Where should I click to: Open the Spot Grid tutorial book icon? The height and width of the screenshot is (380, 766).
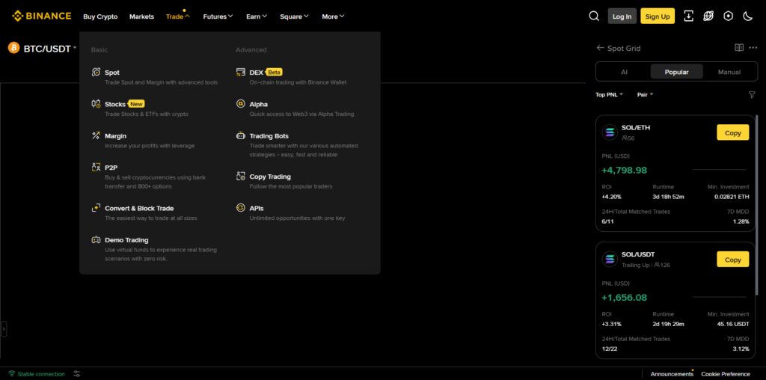(x=739, y=48)
